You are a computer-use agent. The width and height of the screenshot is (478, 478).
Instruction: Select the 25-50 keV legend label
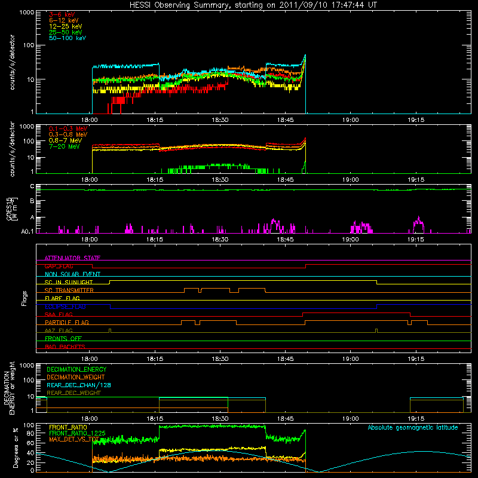(x=66, y=32)
